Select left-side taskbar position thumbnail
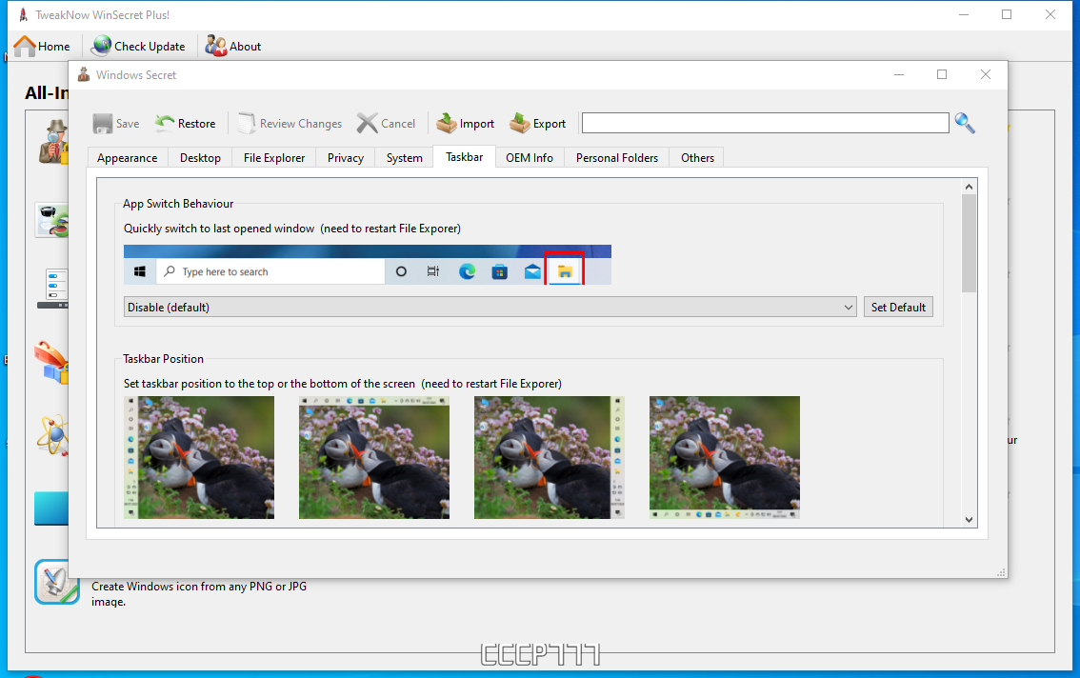Screen dimensions: 1080x678 pyautogui.click(x=199, y=457)
